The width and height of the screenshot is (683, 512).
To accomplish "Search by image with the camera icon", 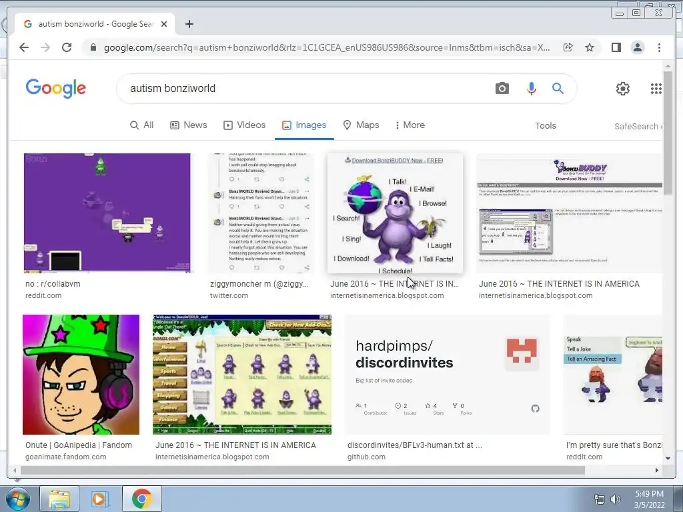I will pyautogui.click(x=502, y=89).
